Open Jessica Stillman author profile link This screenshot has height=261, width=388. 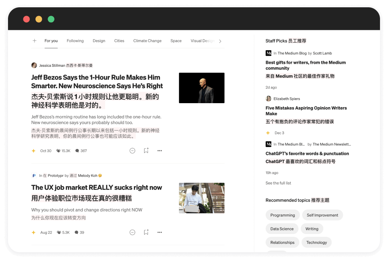click(52, 66)
